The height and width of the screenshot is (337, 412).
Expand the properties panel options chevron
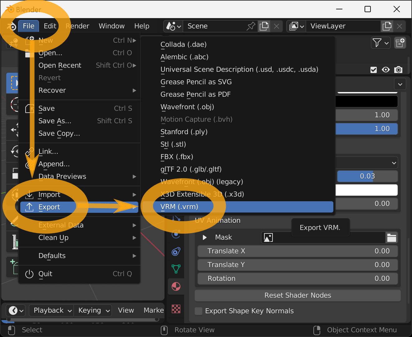click(x=400, y=84)
